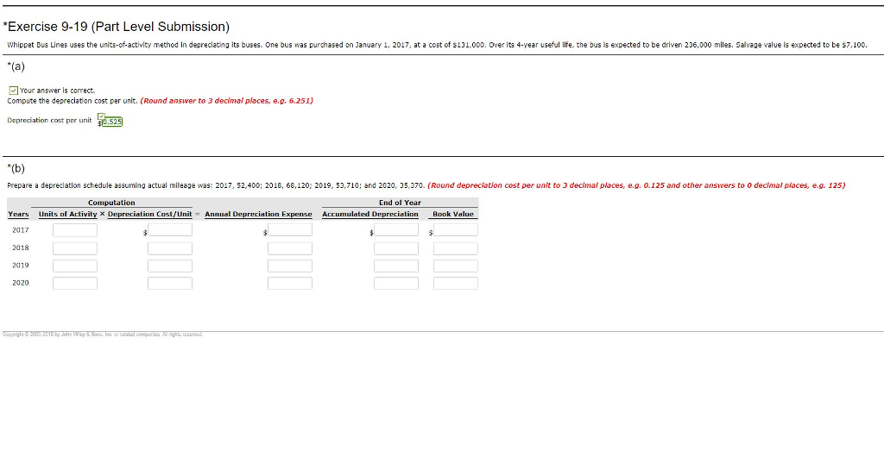Click the green correct-answer checkmark icon
The width and height of the screenshot is (884, 463).
click(x=14, y=91)
